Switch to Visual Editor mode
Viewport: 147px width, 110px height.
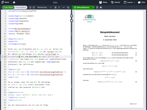pos(21,7)
